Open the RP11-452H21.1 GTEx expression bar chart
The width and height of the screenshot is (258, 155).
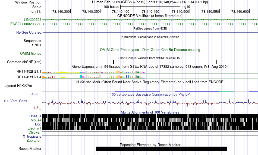click(93, 72)
